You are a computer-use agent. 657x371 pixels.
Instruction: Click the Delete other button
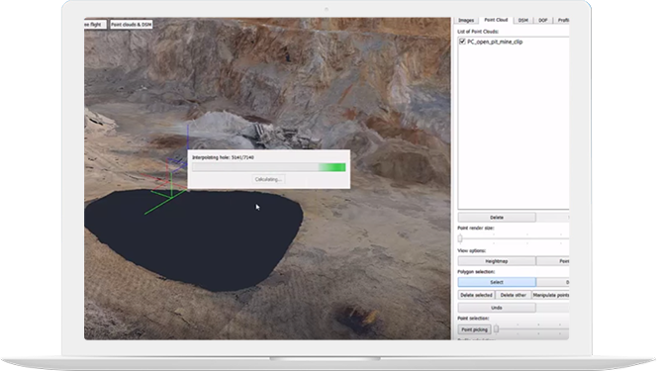tap(513, 295)
